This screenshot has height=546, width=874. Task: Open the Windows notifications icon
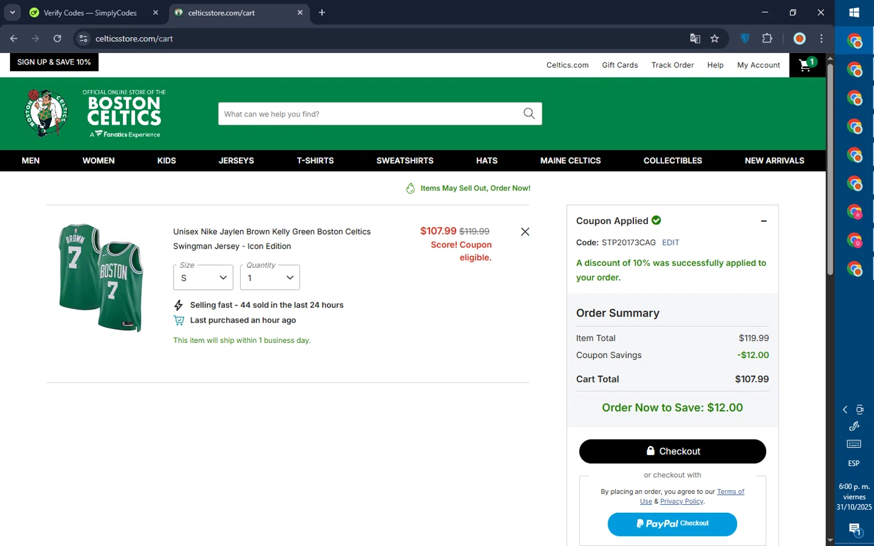pos(854,529)
